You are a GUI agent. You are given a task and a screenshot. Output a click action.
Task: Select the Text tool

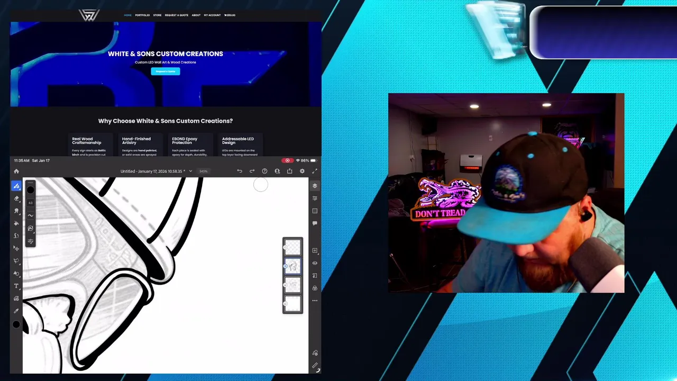[x=16, y=286]
